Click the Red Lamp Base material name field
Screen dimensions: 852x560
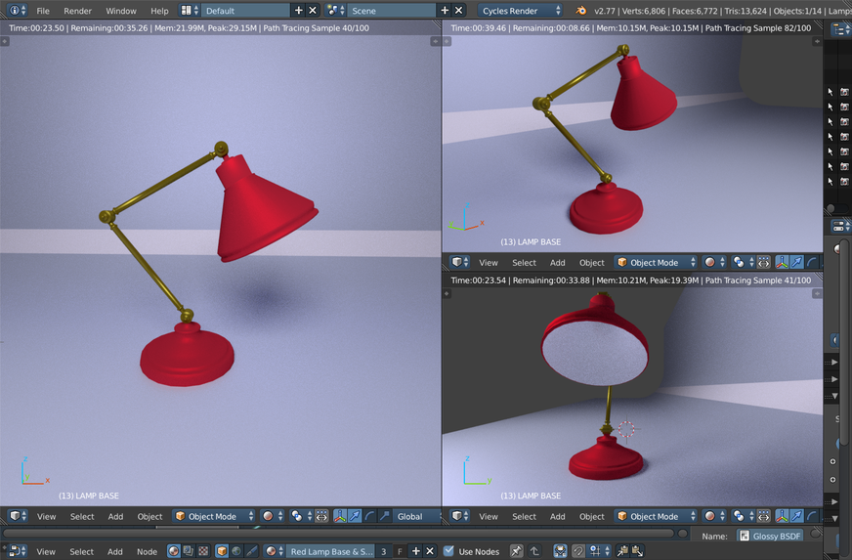tap(331, 551)
